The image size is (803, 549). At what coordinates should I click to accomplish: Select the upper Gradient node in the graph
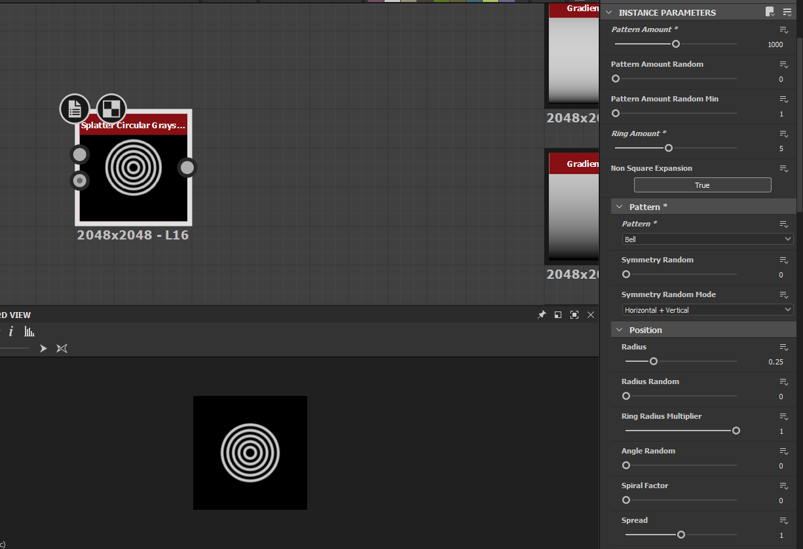[573, 55]
